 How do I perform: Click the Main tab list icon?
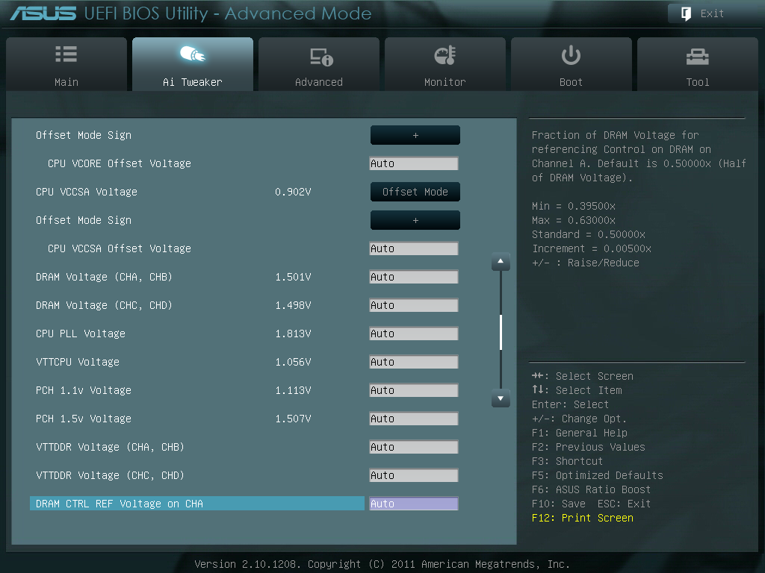coord(66,54)
